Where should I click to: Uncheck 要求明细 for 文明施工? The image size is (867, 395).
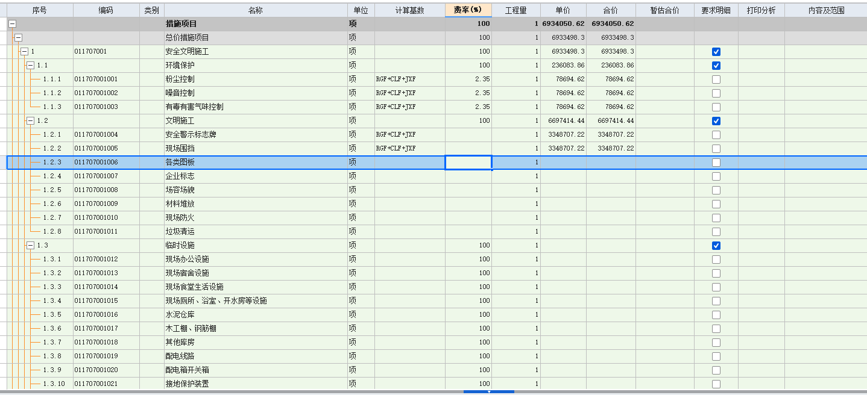(x=716, y=121)
